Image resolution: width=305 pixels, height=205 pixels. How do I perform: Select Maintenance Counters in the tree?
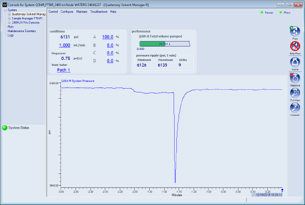[x=22, y=31]
